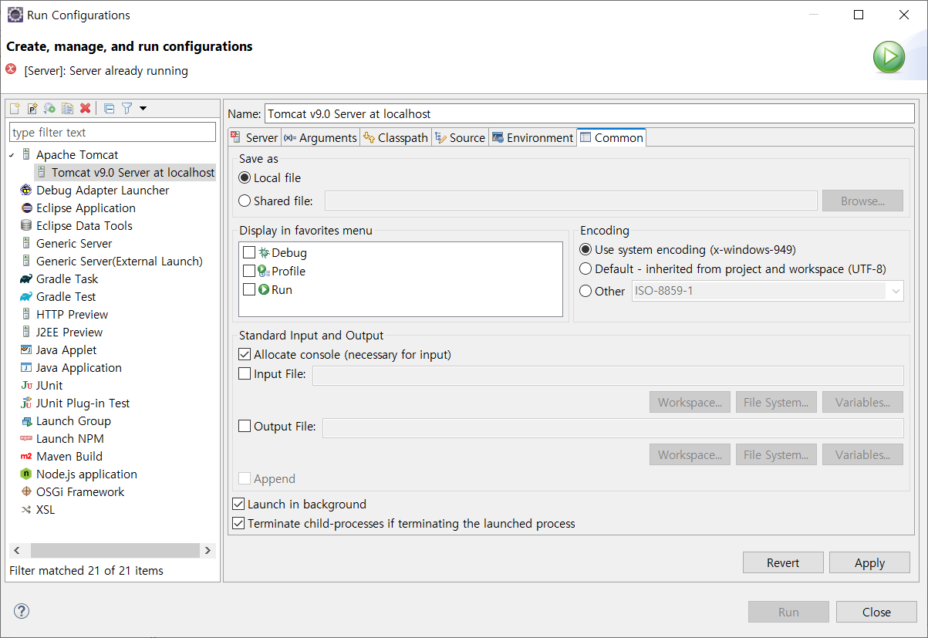Select J2EE Preview configuration type
928x638 pixels.
pos(69,332)
